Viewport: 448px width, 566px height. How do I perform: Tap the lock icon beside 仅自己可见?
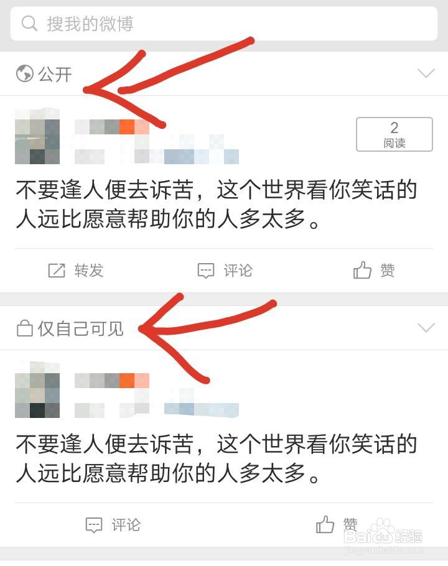coord(25,328)
